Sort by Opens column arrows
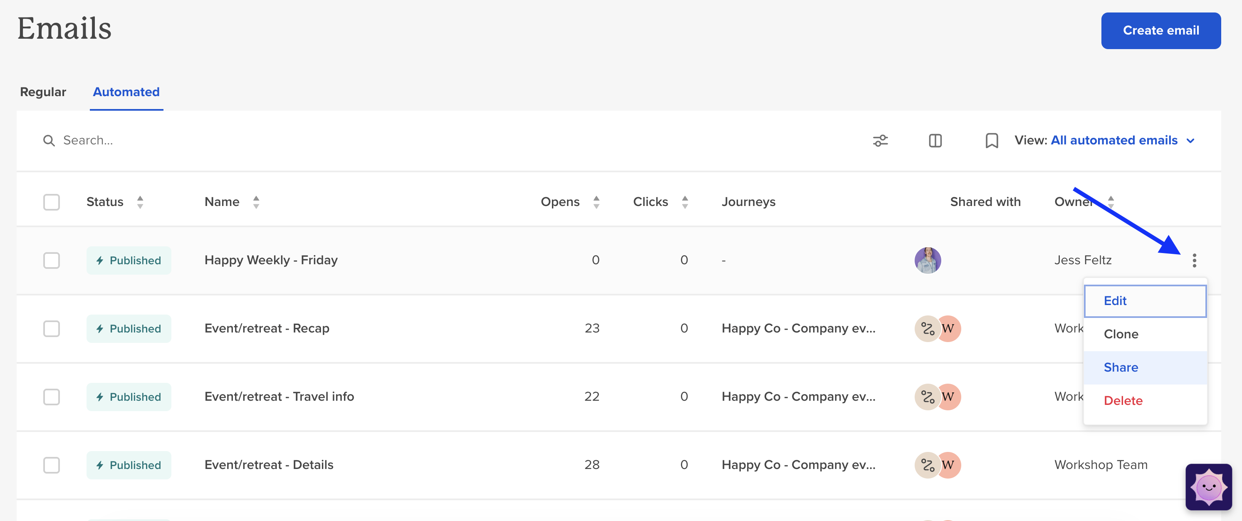This screenshot has height=521, width=1242. click(x=596, y=202)
